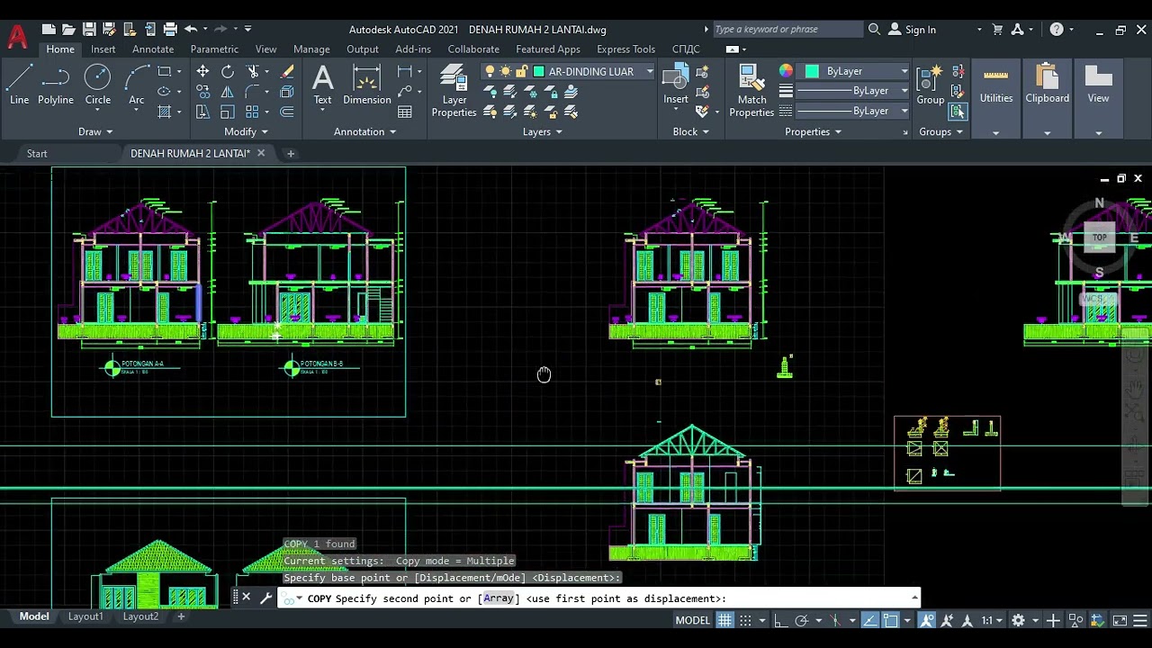Toggle Snap mode in status bar
The width and height of the screenshot is (1152, 648).
pos(745,620)
